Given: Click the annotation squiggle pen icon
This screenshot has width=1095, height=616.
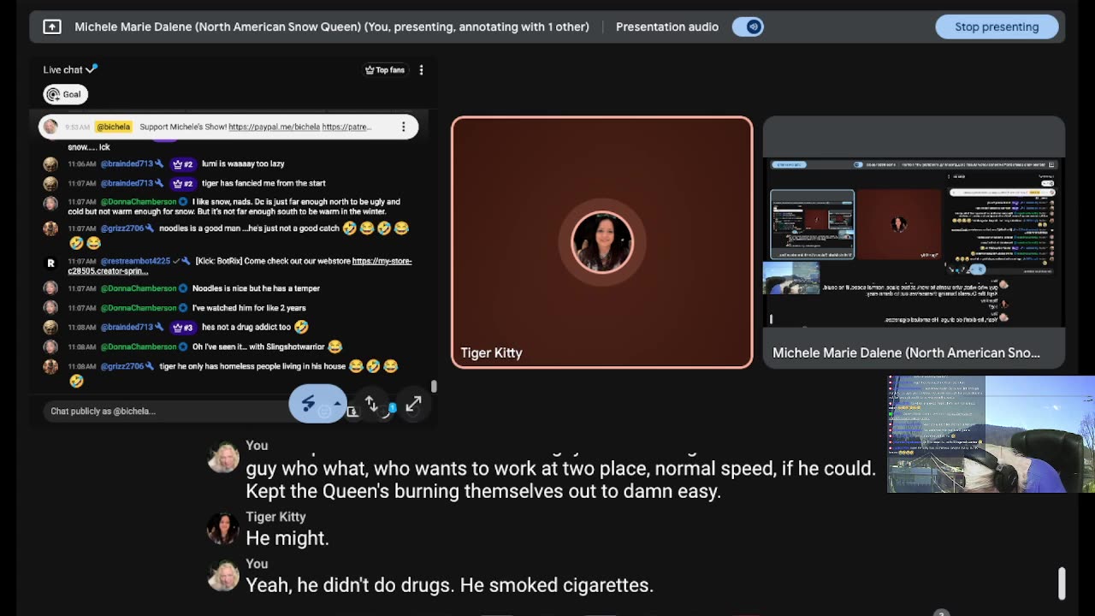Looking at the screenshot, I should (309, 404).
